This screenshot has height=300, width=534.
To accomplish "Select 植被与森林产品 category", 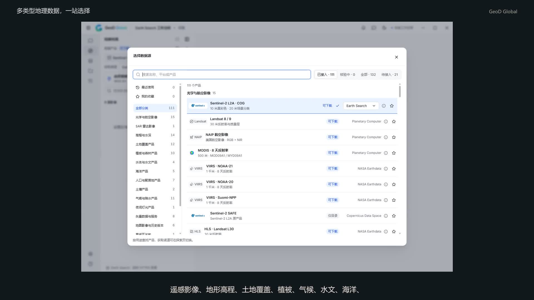I will 155,153.
